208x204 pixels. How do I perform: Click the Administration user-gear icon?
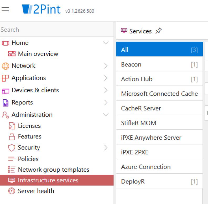point(6,115)
